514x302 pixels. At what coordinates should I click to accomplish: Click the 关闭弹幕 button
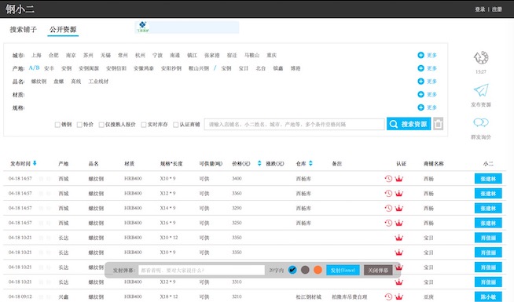[378, 271]
